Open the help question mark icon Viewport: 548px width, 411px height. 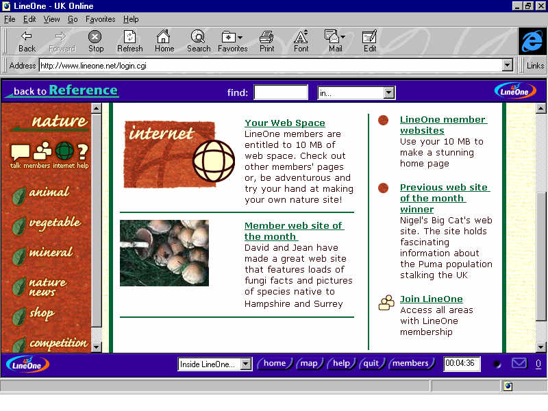82,153
